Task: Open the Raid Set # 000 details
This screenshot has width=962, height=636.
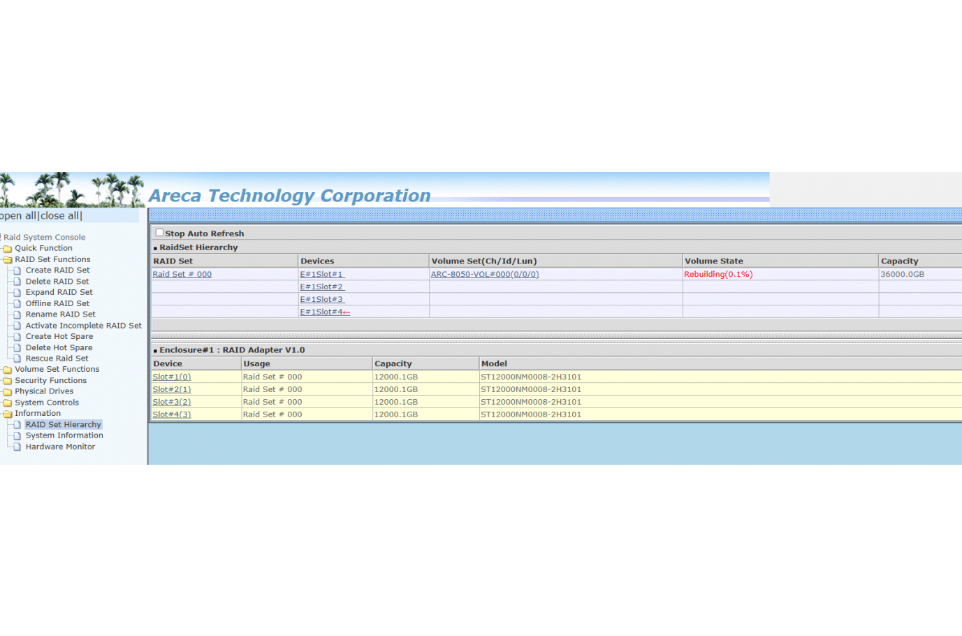Action: [182, 274]
